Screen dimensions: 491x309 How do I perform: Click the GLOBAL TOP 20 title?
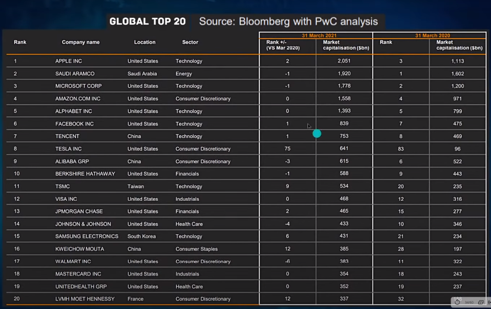coord(147,21)
